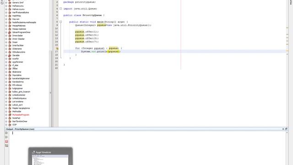The width and height of the screenshot is (293, 165).
Task: Click 'pqueue.offer(1);' on line 11
Action: pos(87,32)
